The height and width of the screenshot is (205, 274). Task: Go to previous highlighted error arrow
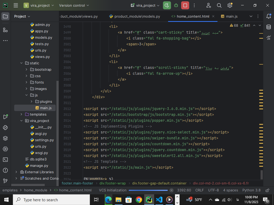[254, 25]
